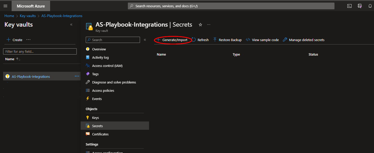Create a new key vault

[x=14, y=40]
